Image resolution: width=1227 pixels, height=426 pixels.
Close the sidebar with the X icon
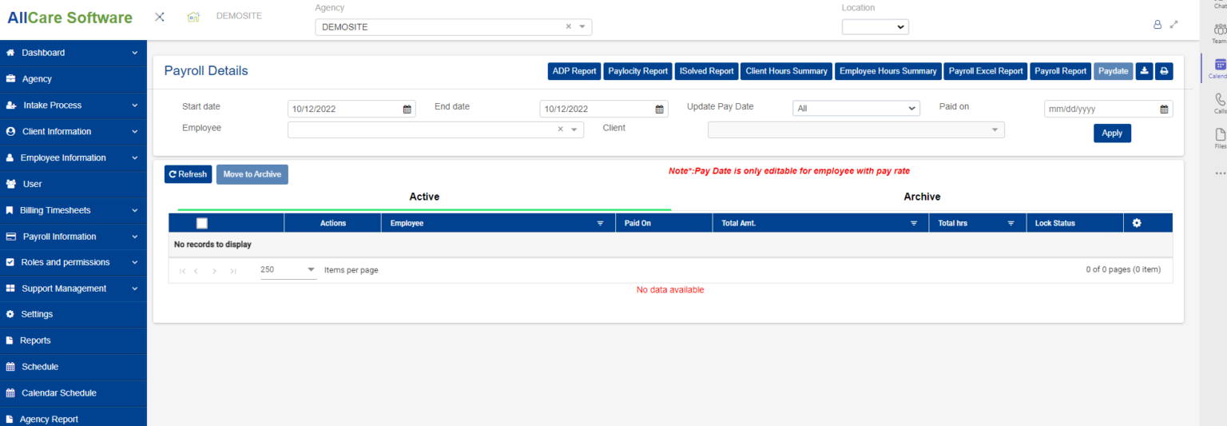160,17
